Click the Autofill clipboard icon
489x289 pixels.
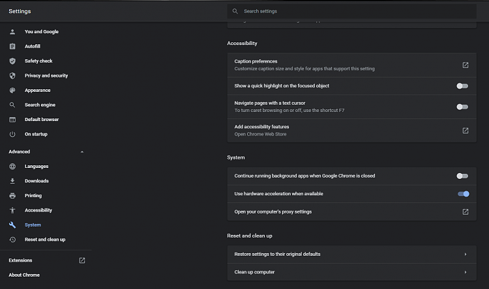[12, 46]
